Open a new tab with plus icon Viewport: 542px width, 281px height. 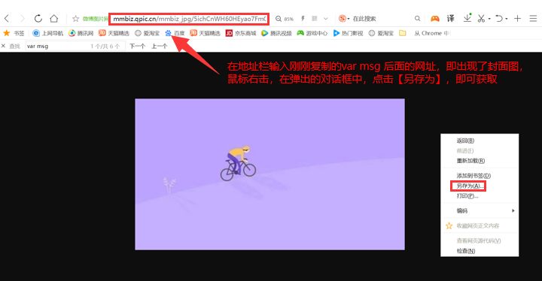[517, 18]
